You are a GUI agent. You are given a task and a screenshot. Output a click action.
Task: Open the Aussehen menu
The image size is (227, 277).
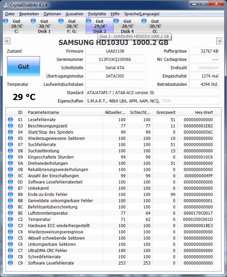pyautogui.click(x=74, y=14)
